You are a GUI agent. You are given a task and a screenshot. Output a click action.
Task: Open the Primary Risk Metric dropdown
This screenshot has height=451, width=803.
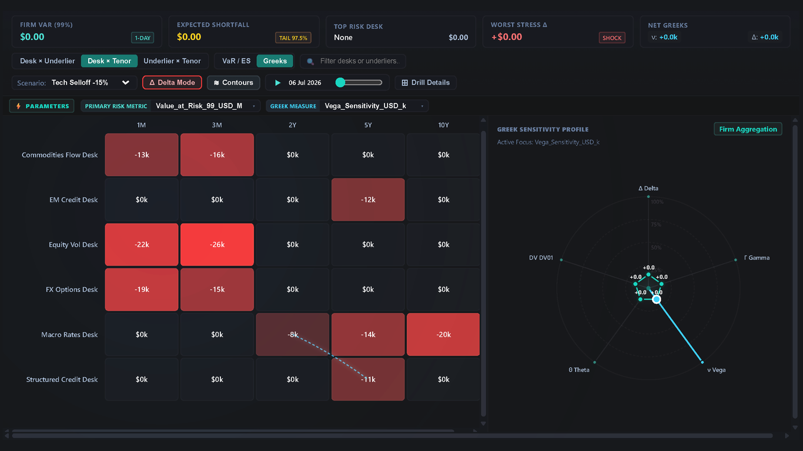point(205,106)
